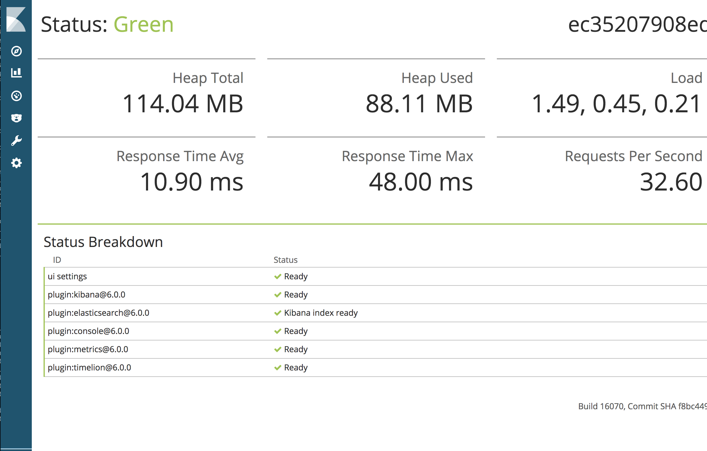
Task: Select the plugin:elasticsearch@6.0.0 entry
Action: [x=98, y=313]
